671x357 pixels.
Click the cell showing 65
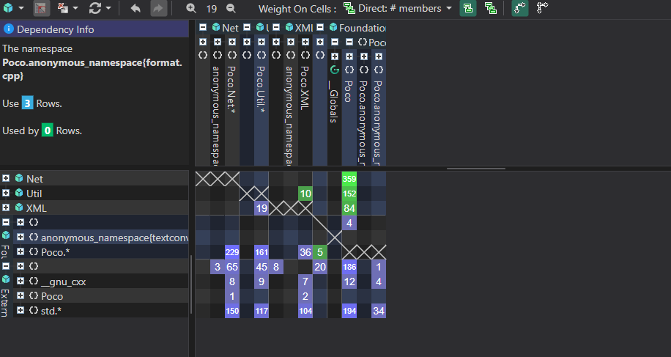pyautogui.click(x=232, y=267)
